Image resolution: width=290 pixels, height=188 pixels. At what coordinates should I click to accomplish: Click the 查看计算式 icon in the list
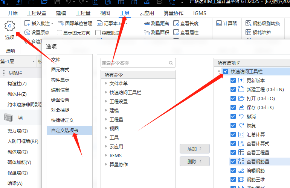[x=241, y=143]
